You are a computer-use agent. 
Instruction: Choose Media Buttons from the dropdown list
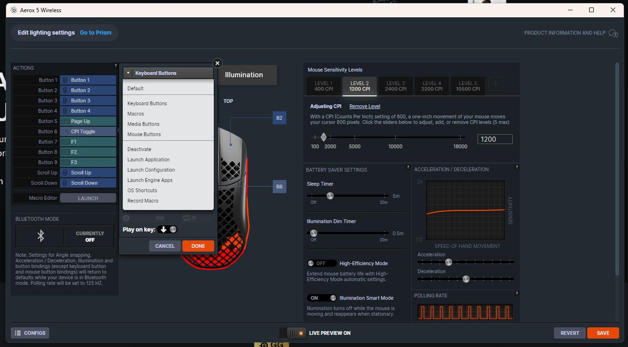143,124
